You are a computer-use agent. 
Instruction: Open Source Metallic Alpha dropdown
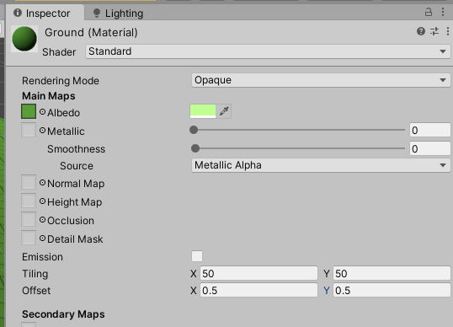click(x=321, y=165)
